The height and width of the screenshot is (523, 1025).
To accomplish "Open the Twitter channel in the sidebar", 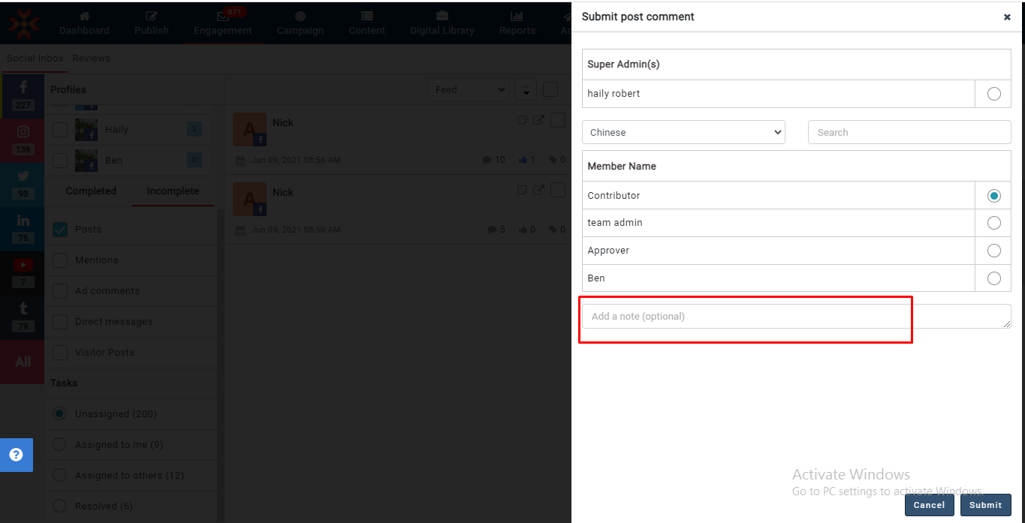I will click(x=23, y=177).
